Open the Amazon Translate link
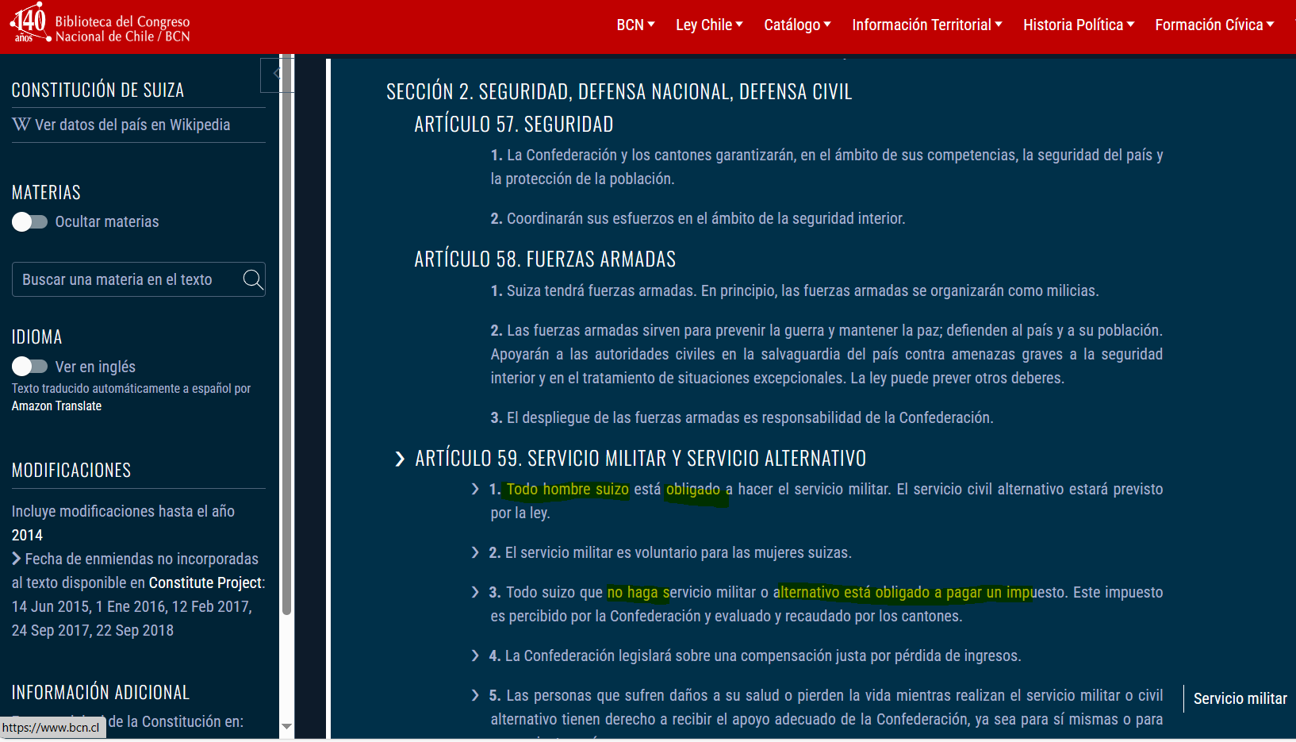Viewport: 1296px width, 742px height. coord(56,406)
